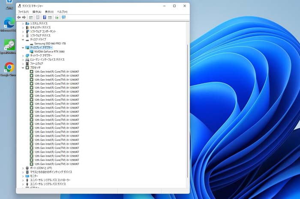The width and height of the screenshot is (300, 199).
Task: Collapse the ディスプレイ アダプター node
Action: pos(23,48)
